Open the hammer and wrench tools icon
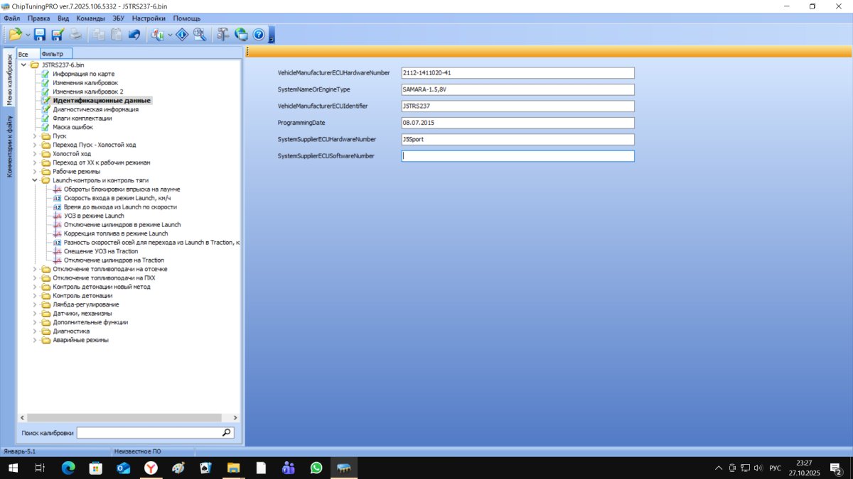The width and height of the screenshot is (853, 479). 223,34
